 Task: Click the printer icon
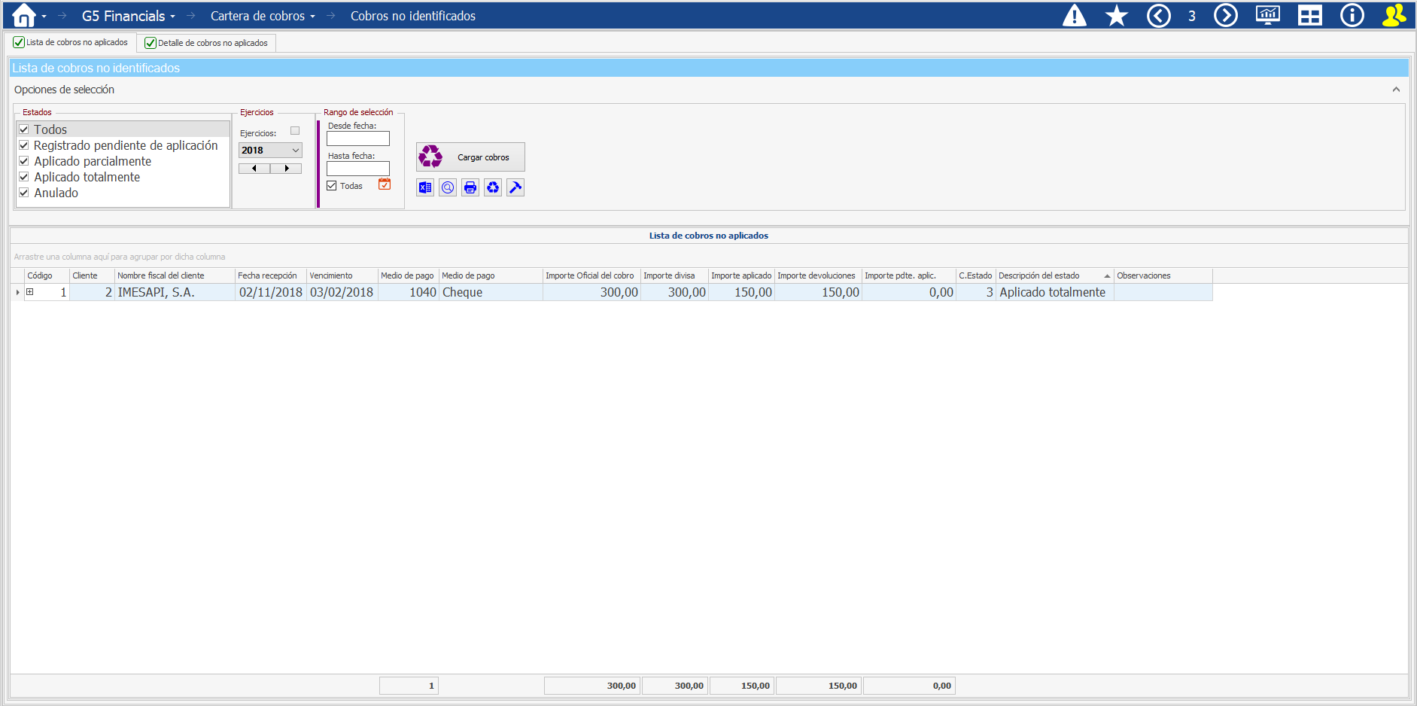tap(470, 187)
